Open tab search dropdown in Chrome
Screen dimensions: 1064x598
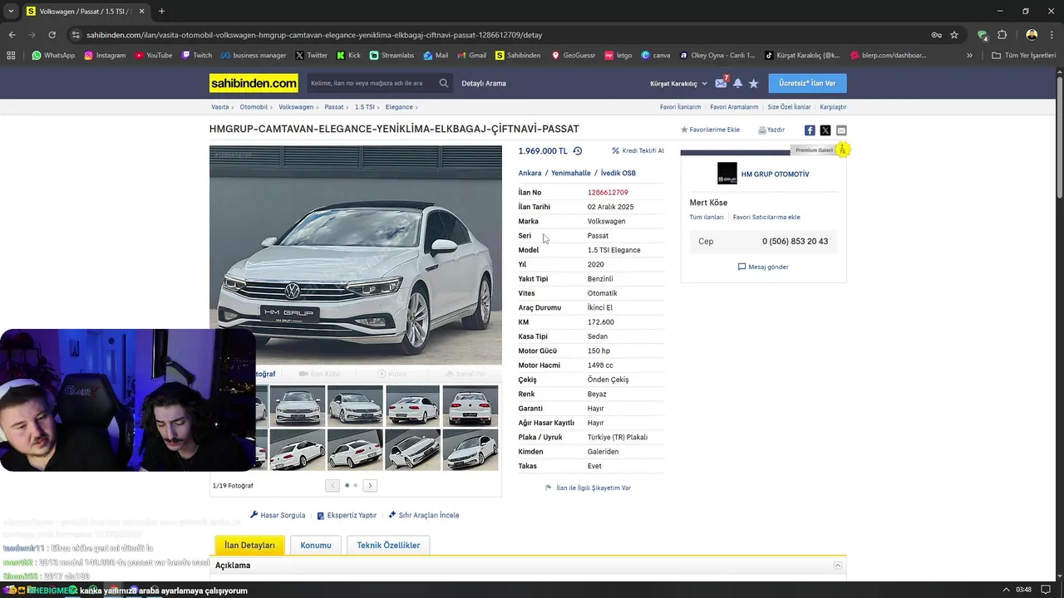[x=11, y=12]
